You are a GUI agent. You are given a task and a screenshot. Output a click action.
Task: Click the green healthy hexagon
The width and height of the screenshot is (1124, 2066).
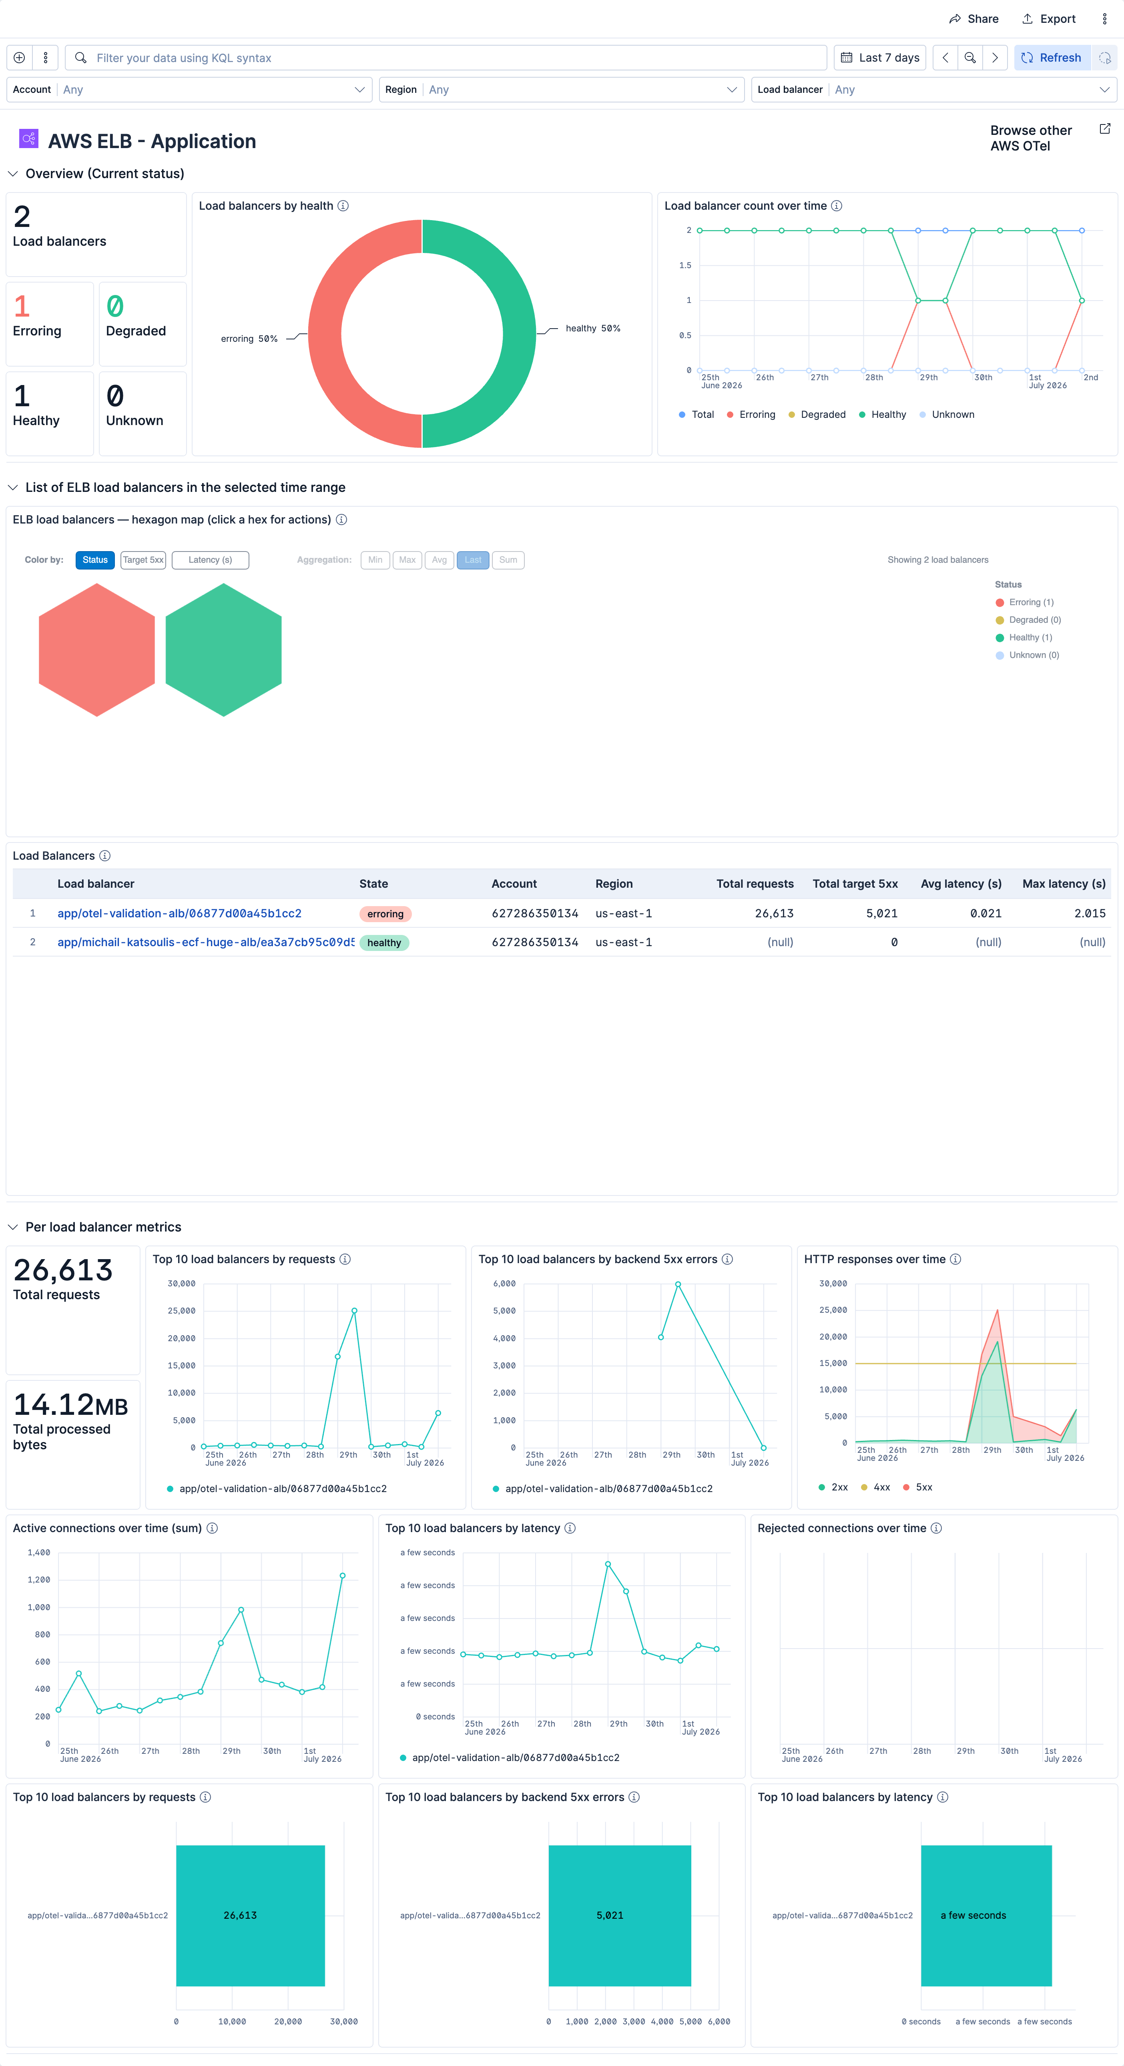click(224, 650)
